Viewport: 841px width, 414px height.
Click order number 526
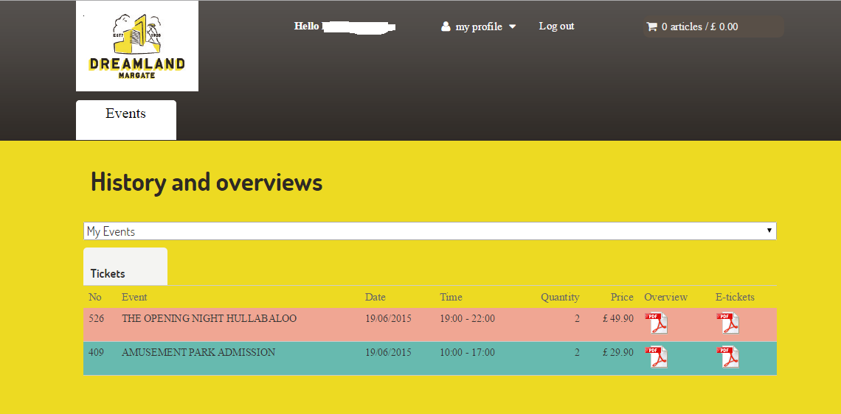(x=96, y=318)
